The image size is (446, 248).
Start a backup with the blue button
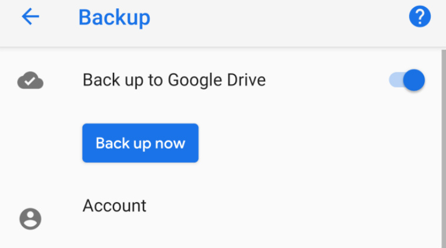click(x=140, y=143)
